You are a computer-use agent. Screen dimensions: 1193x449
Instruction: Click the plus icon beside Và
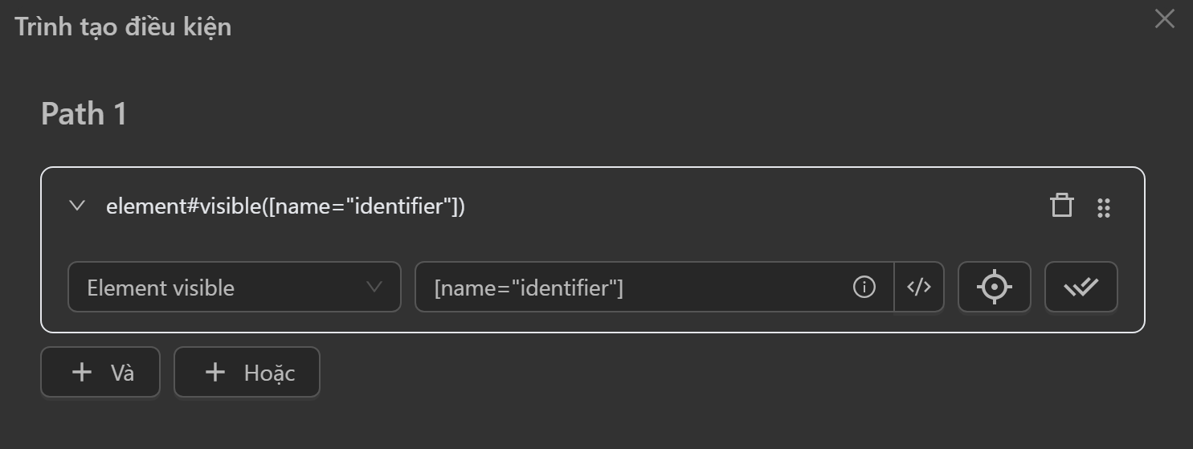81,372
